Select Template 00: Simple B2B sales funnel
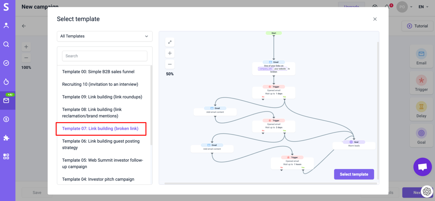 click(98, 72)
